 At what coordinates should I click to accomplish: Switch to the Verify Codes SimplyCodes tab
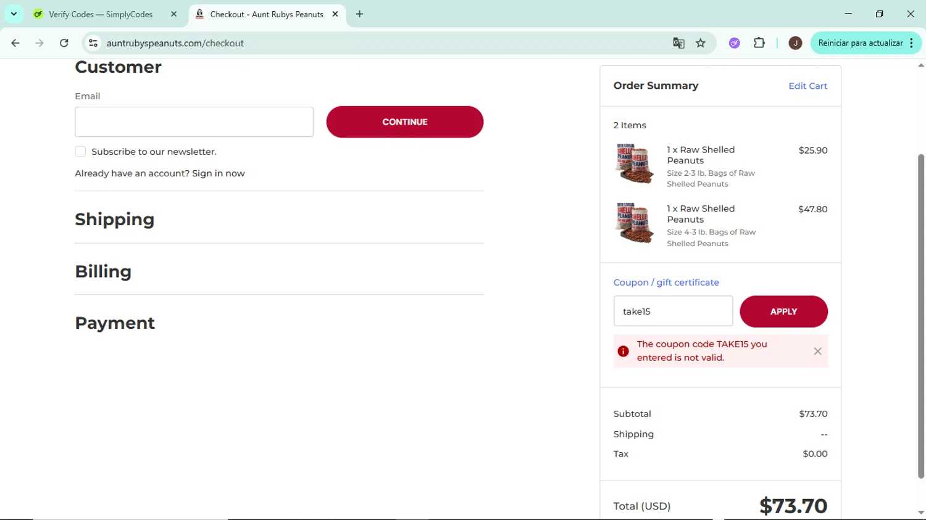click(100, 14)
